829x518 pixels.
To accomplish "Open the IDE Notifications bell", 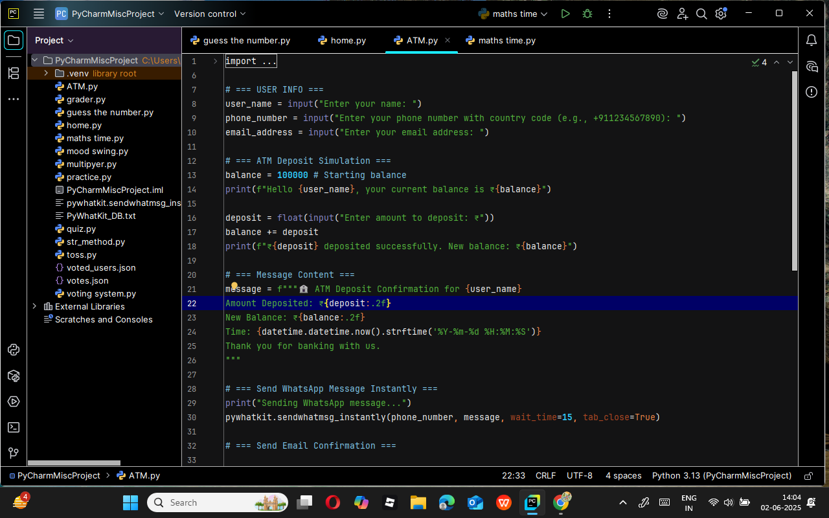I will (812, 40).
